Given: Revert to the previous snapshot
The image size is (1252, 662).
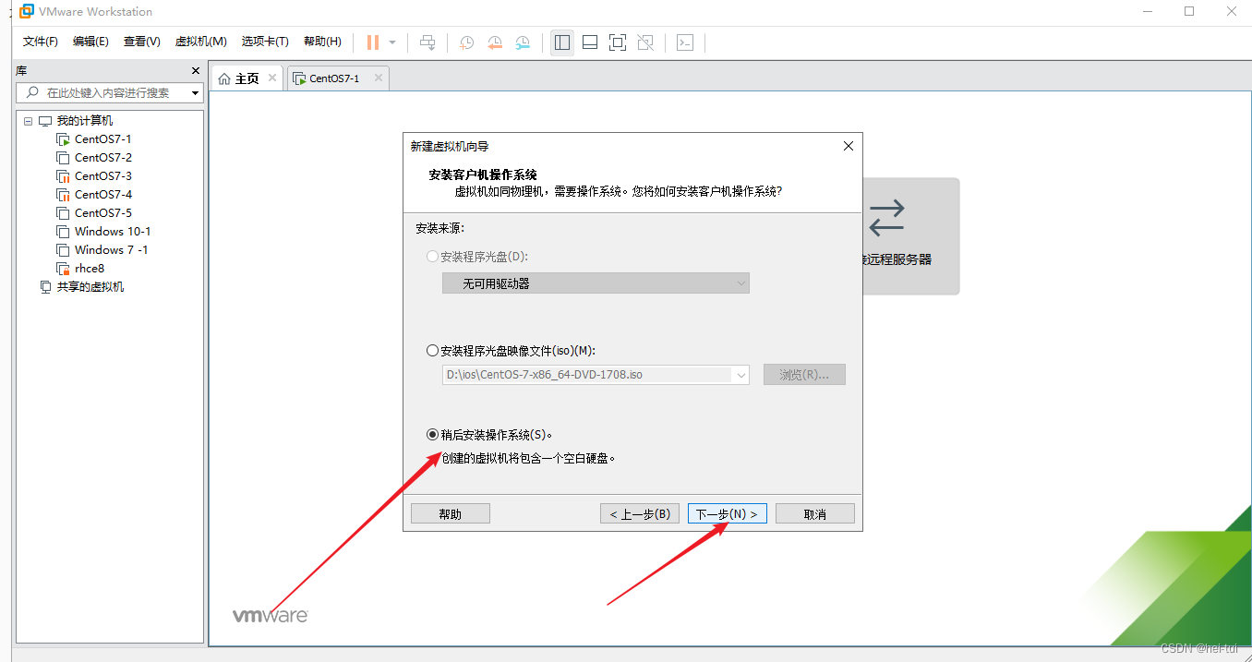Looking at the screenshot, I should coord(494,42).
